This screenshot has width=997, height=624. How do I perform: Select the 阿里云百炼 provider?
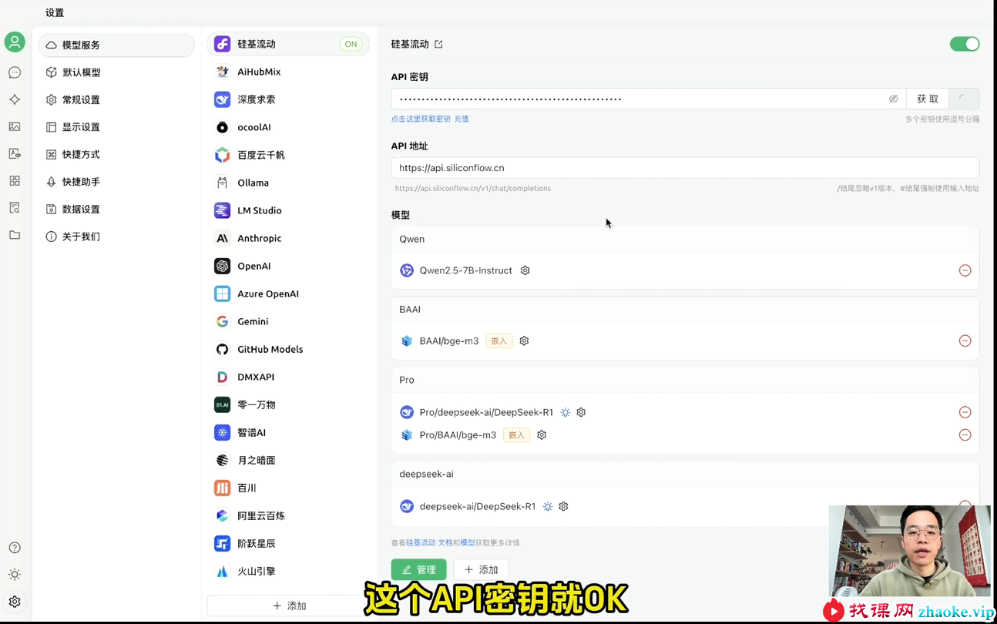tap(288, 515)
